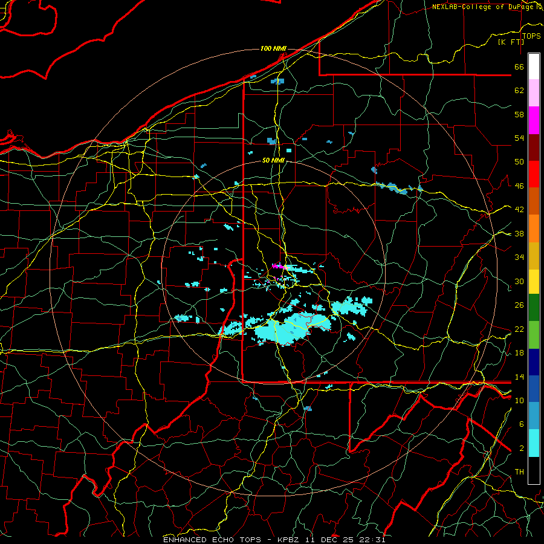Viewport: 544px width, 544px height.
Task: Pick the light green legend band
Action: (x=534, y=335)
